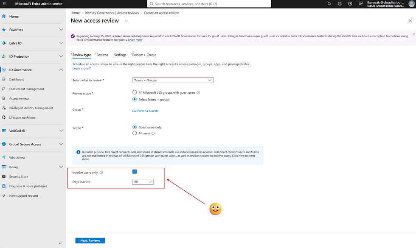
Task: Collapse the sidebar with double chevron
Action: click(60, 243)
